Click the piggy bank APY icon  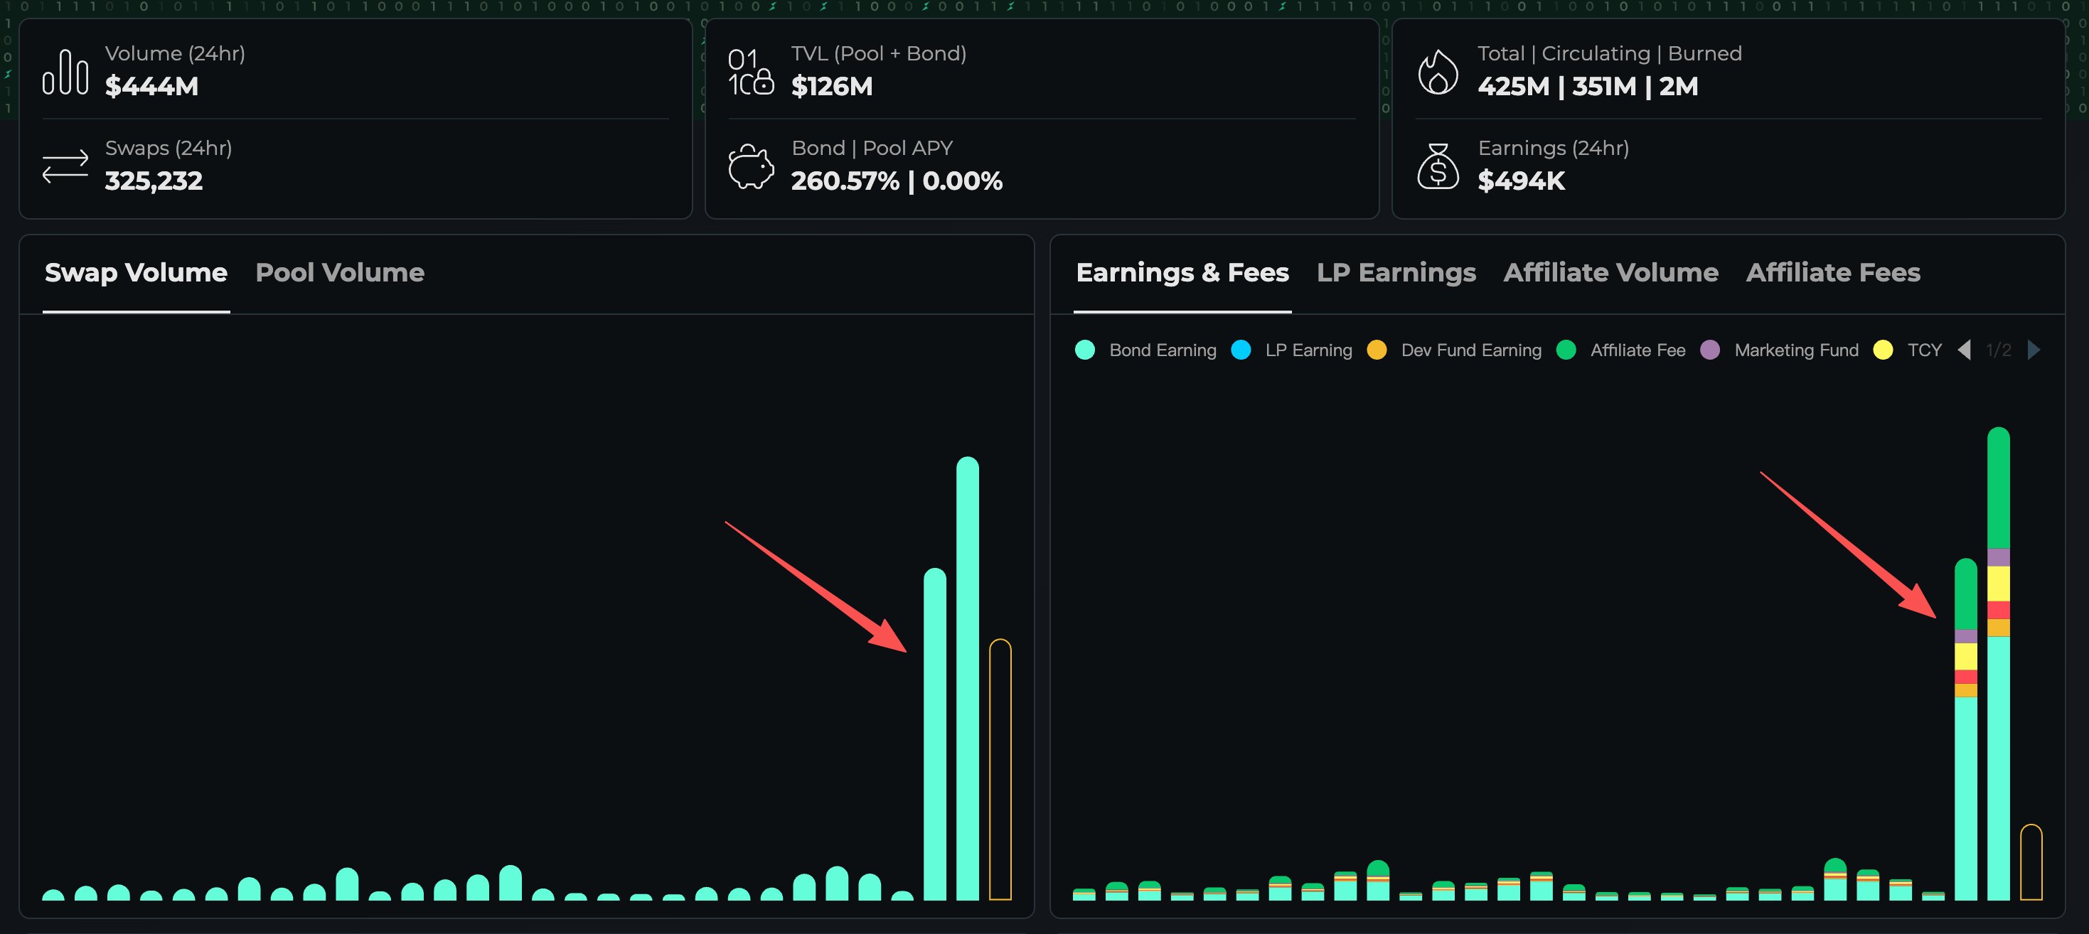click(751, 167)
